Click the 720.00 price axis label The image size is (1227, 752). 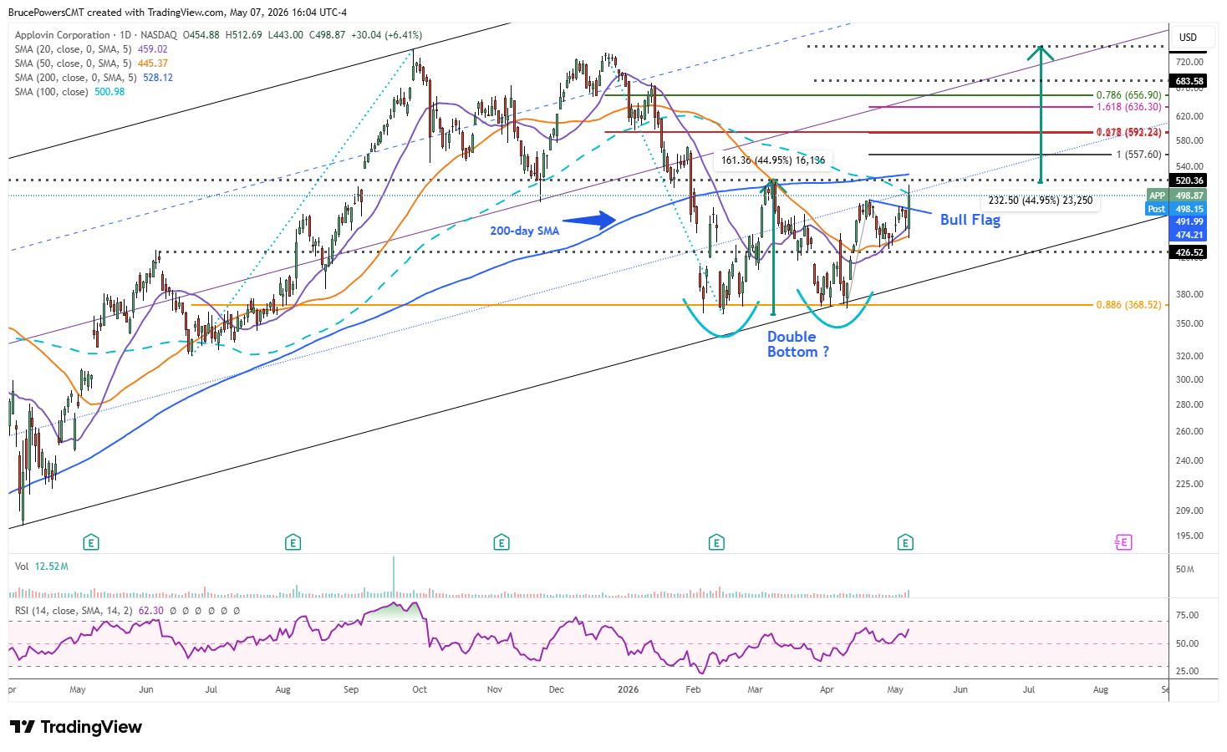click(1189, 62)
